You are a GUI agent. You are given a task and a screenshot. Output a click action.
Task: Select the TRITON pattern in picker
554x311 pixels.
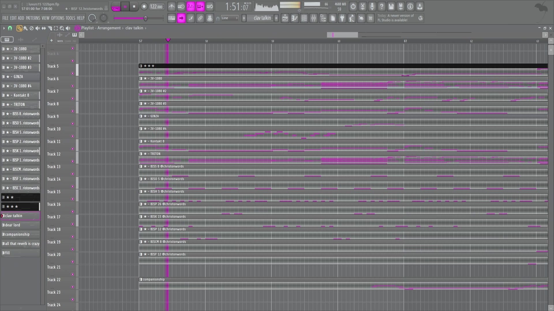pos(20,105)
